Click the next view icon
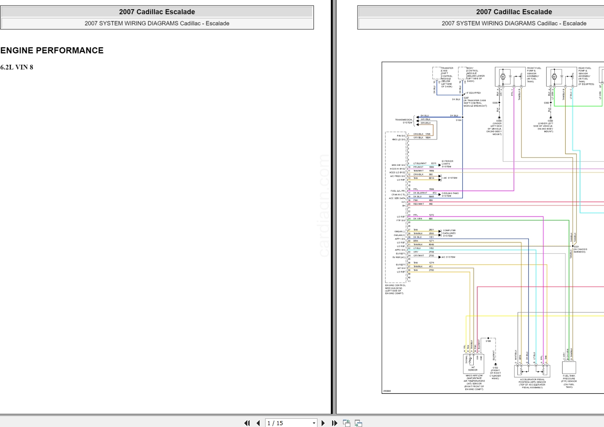The width and height of the screenshot is (604, 427). [358, 423]
